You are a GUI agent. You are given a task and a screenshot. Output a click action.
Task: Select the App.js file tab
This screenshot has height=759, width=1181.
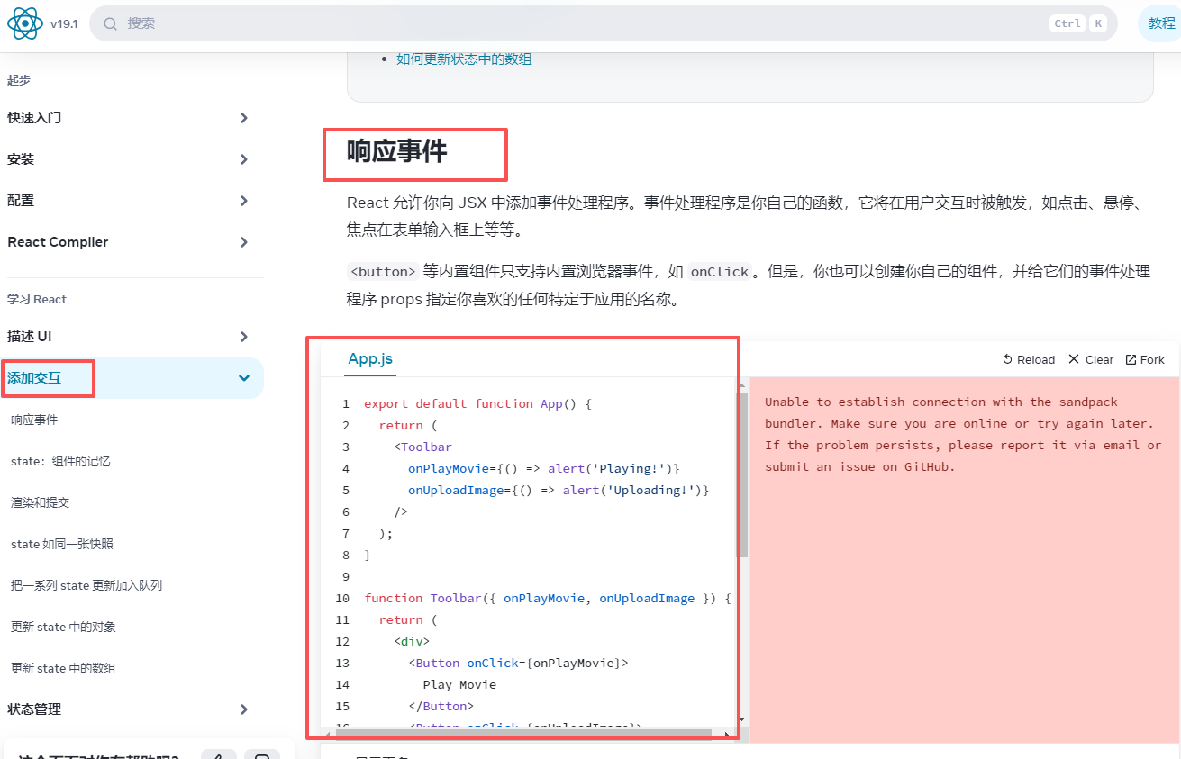tap(370, 359)
